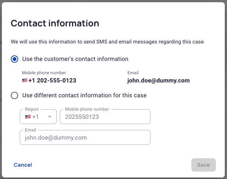Click the Email label above the customer's email
This screenshot has width=227, height=179.
pyautogui.click(x=133, y=73)
